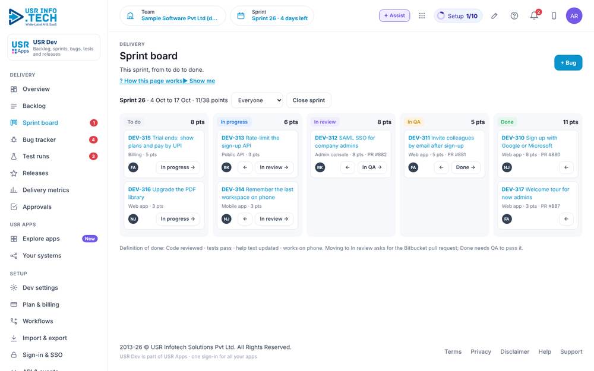Open the help question mark icon

514,16
